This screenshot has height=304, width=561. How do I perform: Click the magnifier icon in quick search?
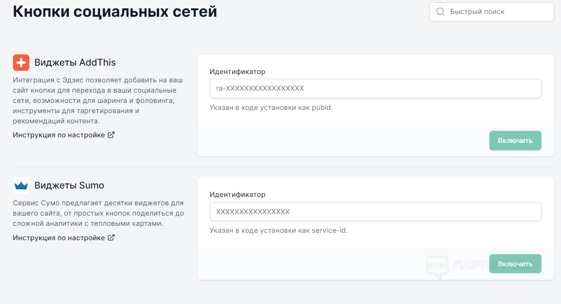click(x=440, y=12)
